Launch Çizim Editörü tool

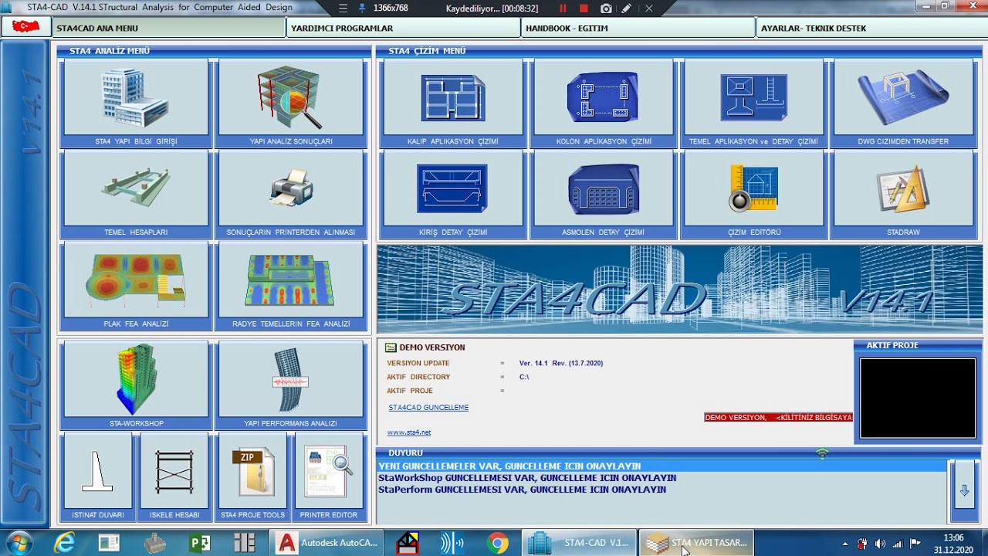pos(753,195)
